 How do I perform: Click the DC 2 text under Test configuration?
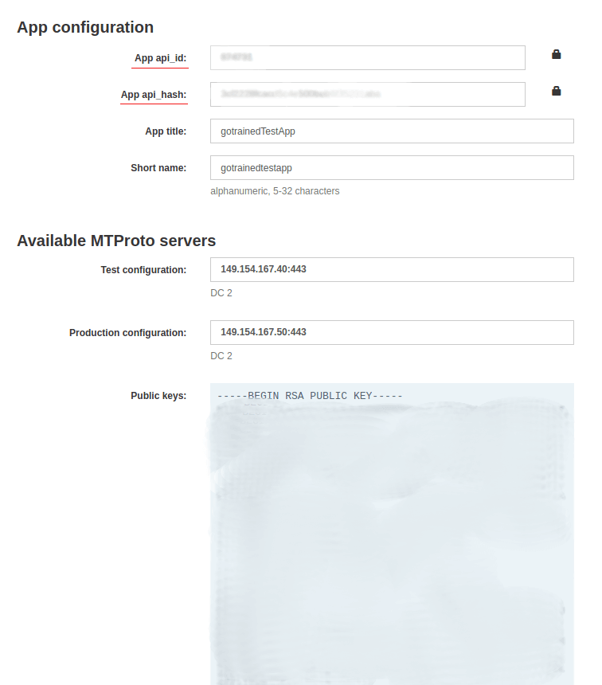(221, 292)
